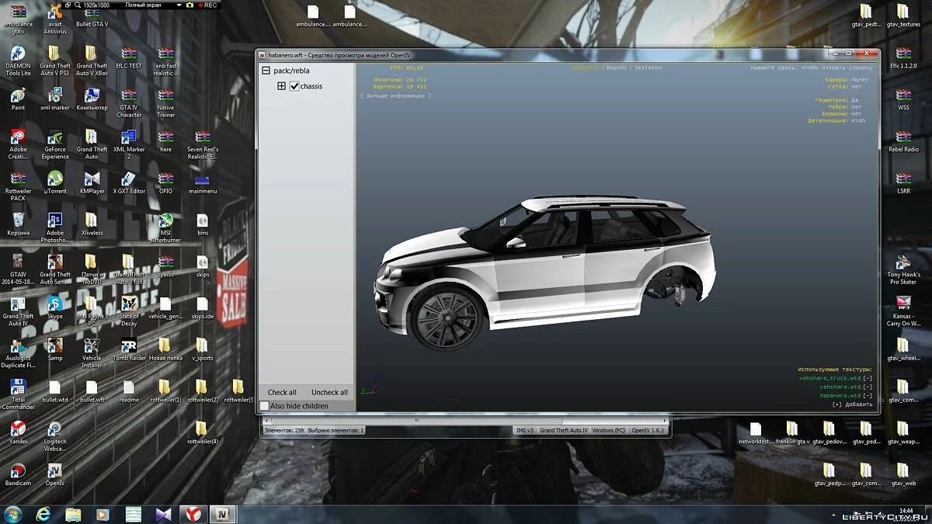
Task: Click the help hint text in the viewer
Action: (x=812, y=68)
